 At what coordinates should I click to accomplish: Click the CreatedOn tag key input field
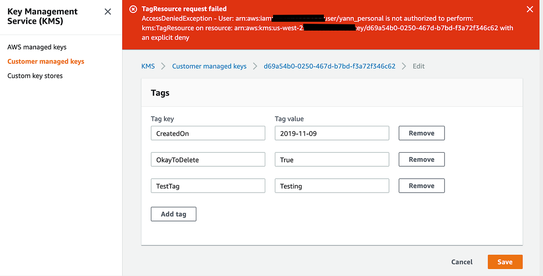(208, 133)
